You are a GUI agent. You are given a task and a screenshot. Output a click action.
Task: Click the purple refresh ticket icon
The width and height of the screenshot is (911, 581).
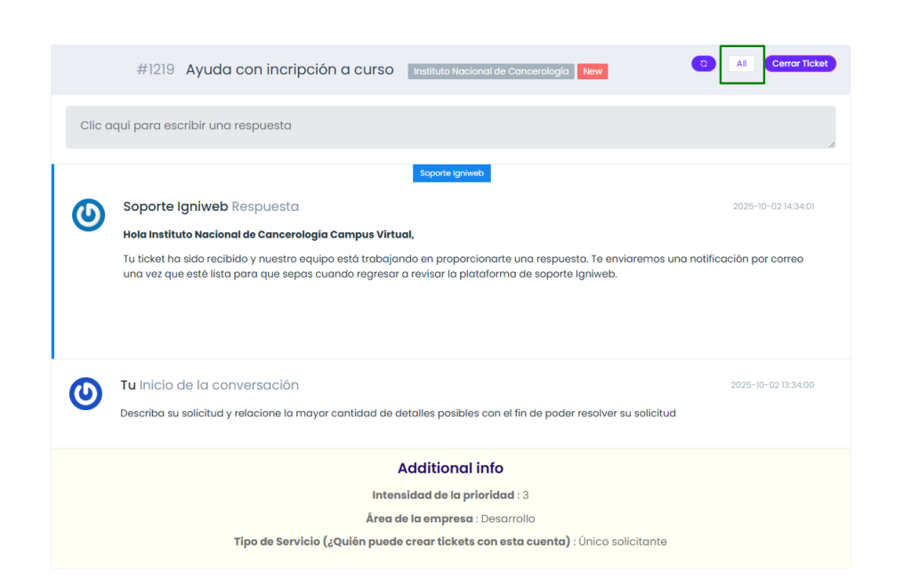(703, 64)
